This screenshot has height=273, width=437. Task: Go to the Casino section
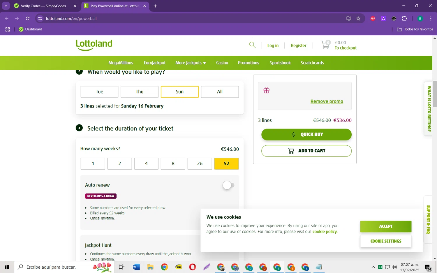click(x=222, y=63)
